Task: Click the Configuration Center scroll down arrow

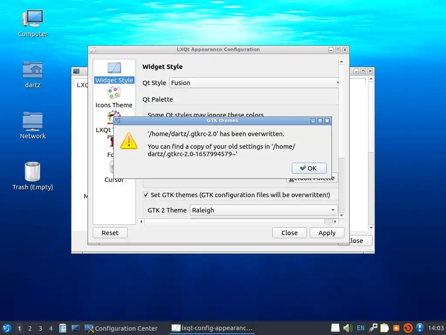Action: [x=371, y=227]
